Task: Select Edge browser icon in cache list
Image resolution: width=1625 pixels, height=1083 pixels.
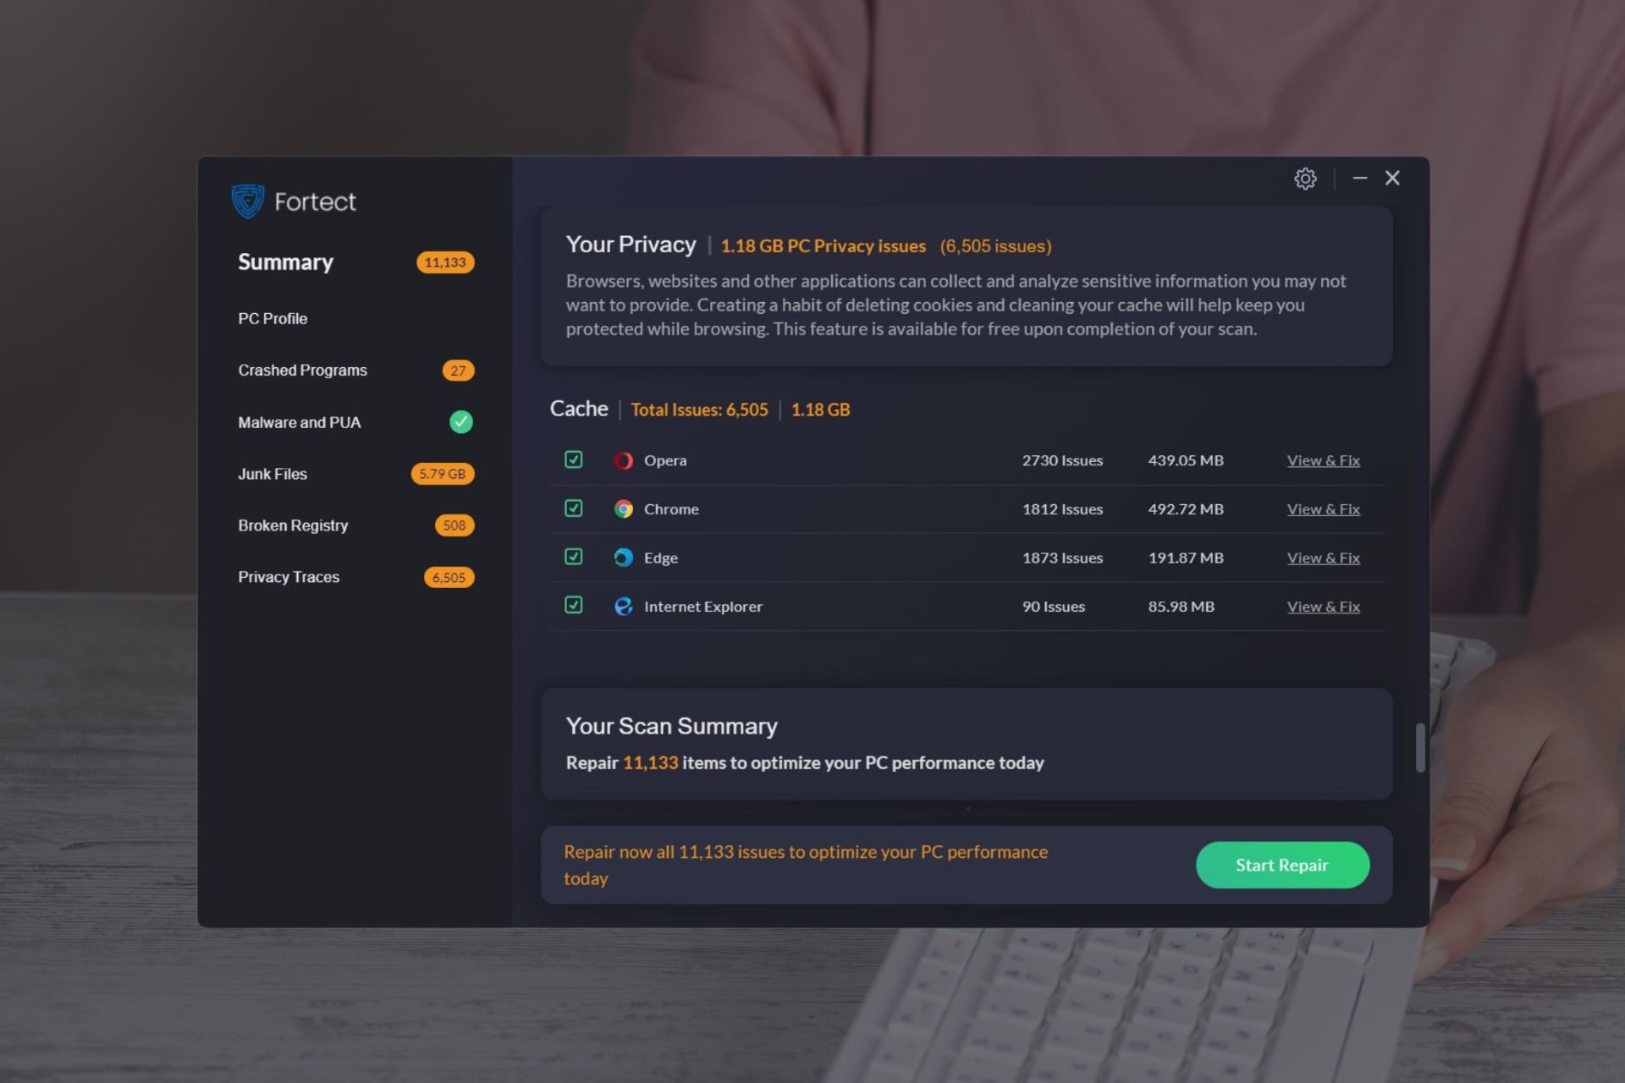Action: 623,558
